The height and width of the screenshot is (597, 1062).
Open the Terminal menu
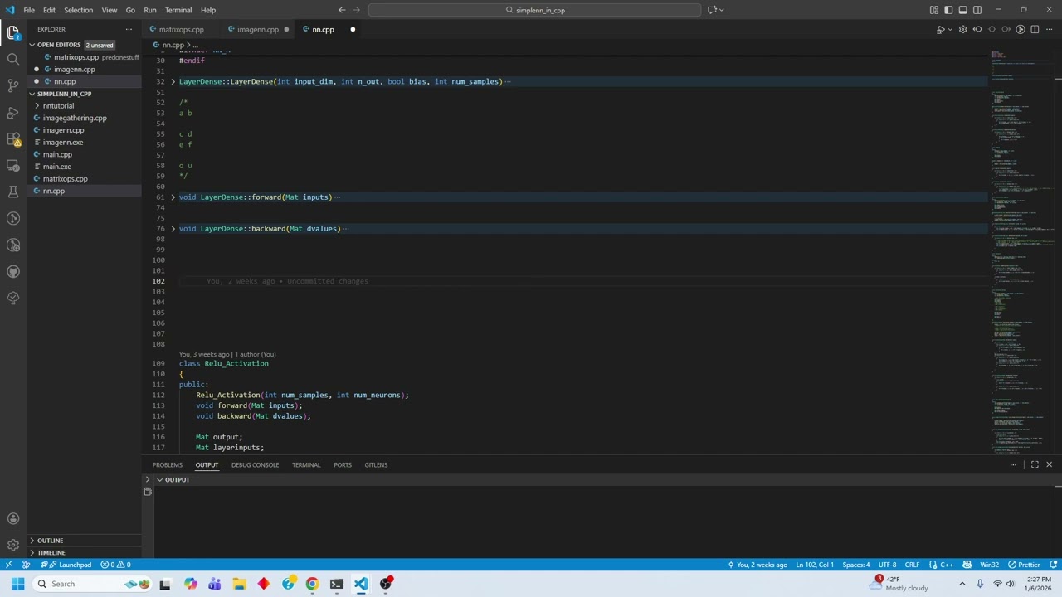tap(178, 10)
